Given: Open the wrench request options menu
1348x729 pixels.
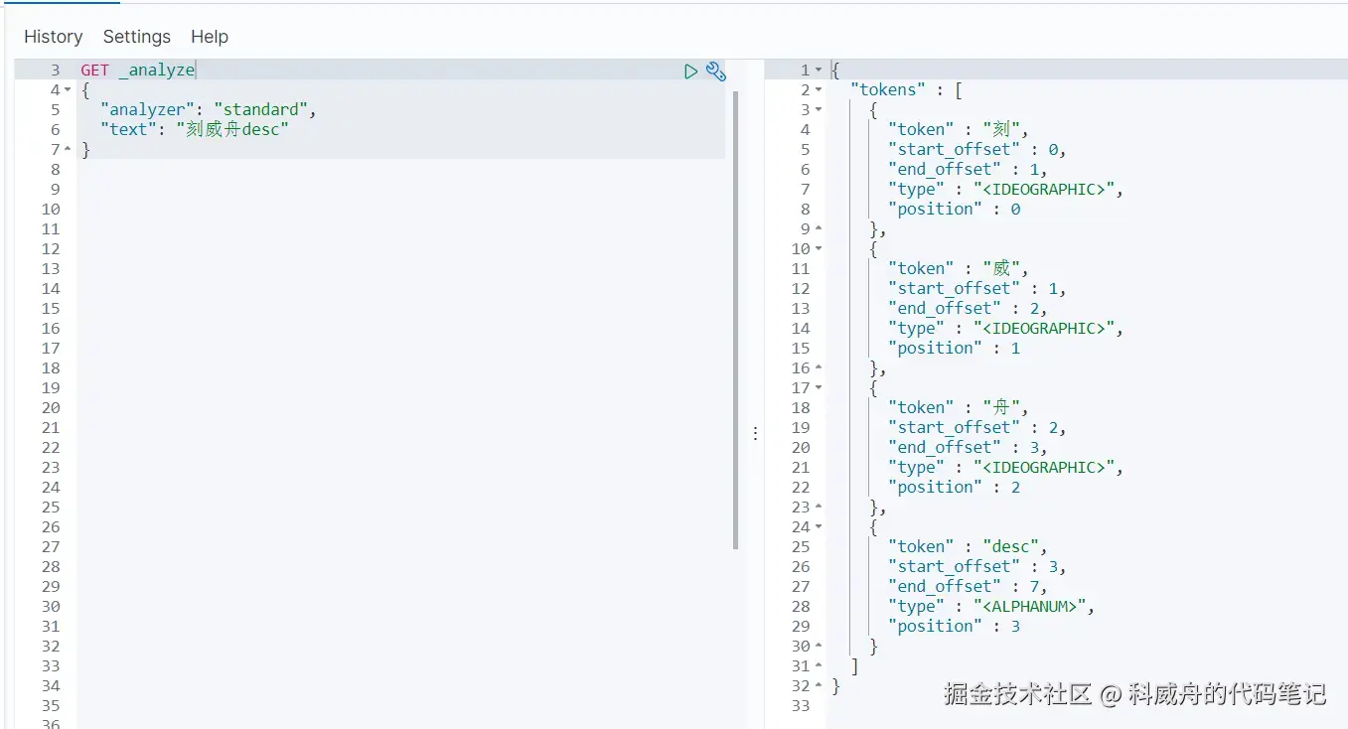Looking at the screenshot, I should pos(715,72).
